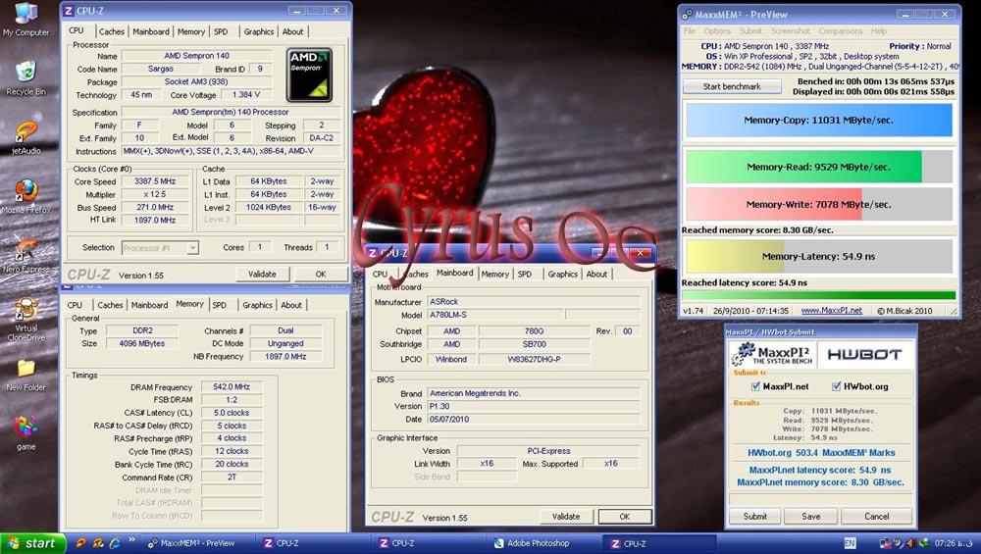
Task: Click the BIOS Date field 05/07/2010
Action: coord(534,419)
